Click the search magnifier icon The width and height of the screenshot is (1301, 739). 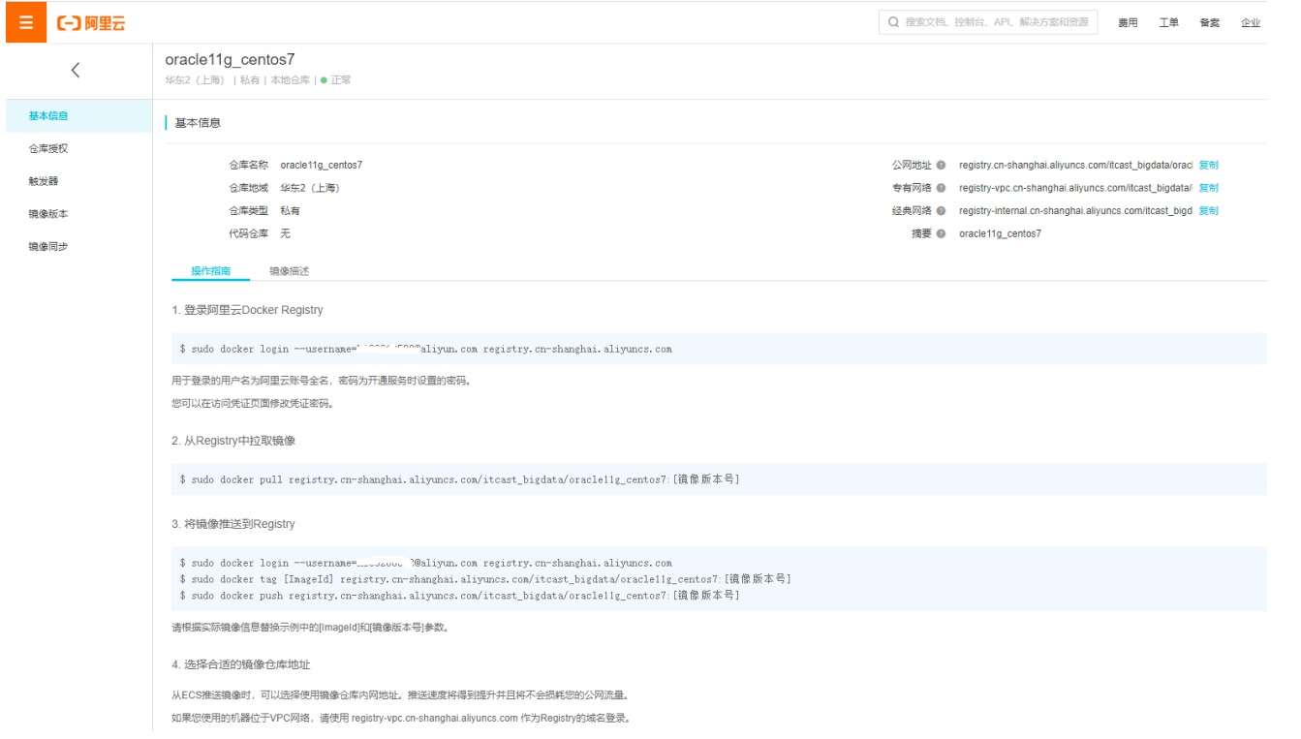click(893, 22)
